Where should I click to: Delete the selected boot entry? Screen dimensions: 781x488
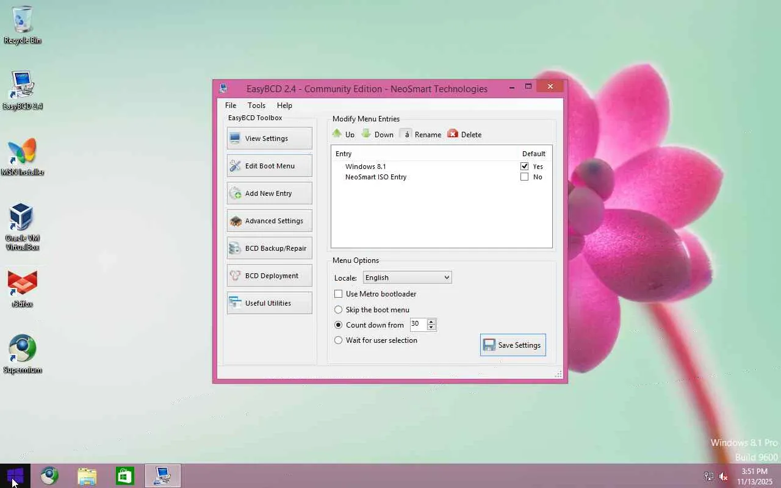[x=464, y=134]
